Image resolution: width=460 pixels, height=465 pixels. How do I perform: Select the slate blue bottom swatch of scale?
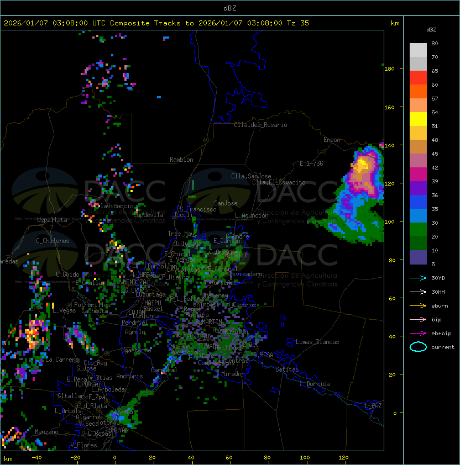[418, 257]
